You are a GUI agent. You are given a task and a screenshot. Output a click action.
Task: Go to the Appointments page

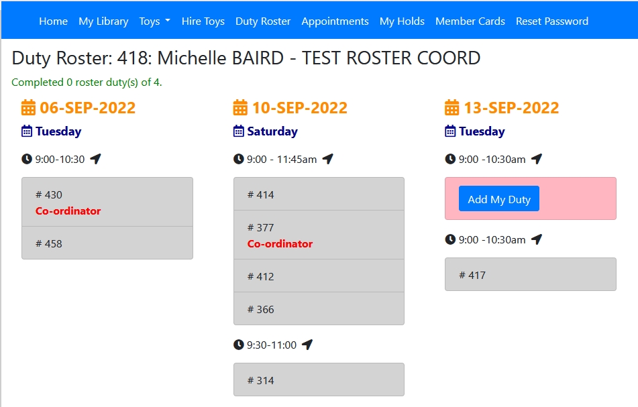[335, 21]
